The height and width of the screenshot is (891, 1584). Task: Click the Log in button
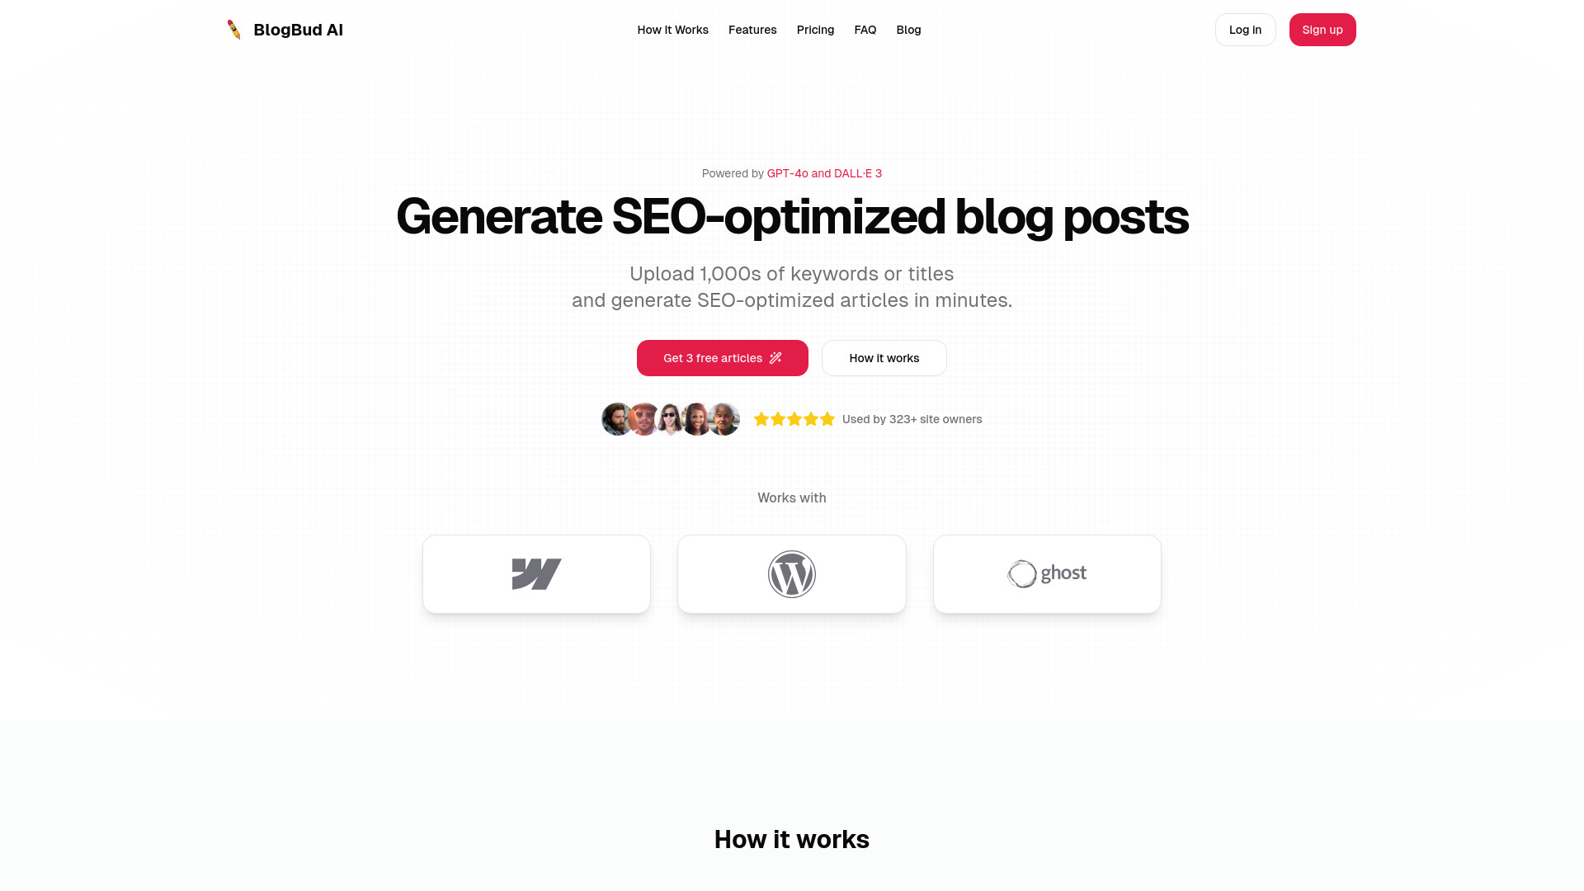point(1245,30)
